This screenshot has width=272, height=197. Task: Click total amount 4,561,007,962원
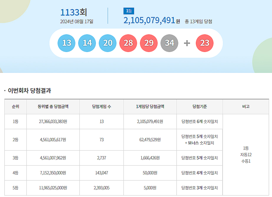tap(53, 158)
